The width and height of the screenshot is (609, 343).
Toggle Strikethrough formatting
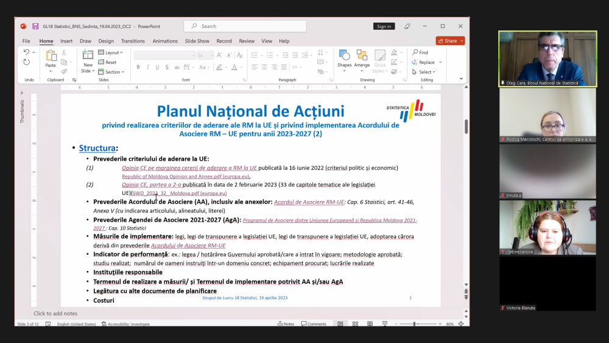point(177,67)
